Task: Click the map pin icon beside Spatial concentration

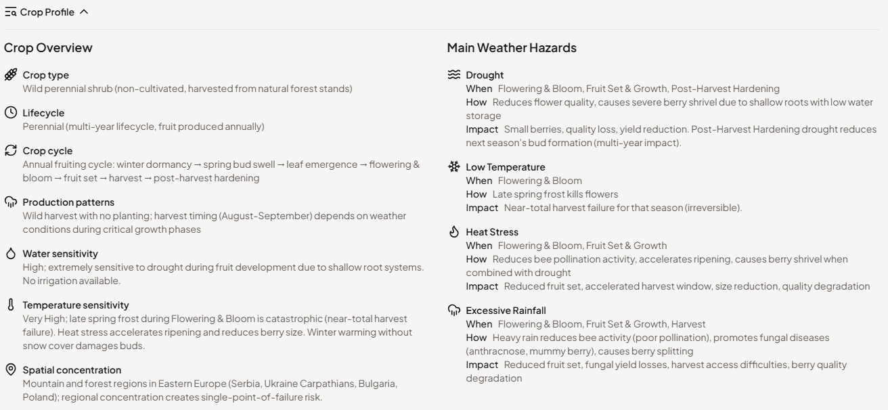Action: [10, 370]
